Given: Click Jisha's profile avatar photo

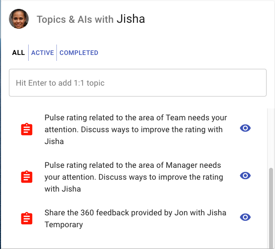Looking at the screenshot, I should [x=19, y=19].
